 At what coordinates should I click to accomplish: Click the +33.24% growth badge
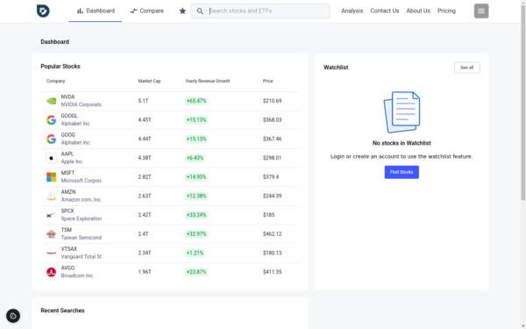tap(196, 215)
